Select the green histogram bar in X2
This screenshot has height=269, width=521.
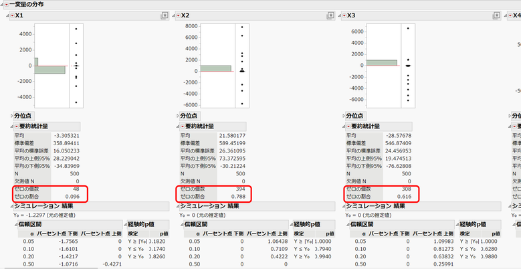(x=215, y=68)
